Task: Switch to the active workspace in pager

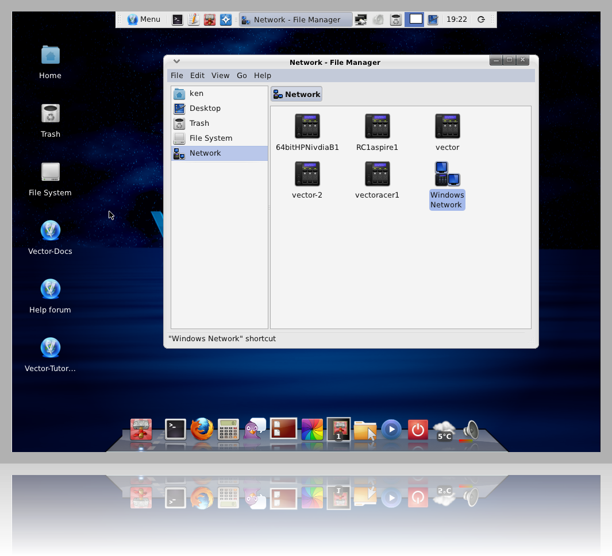Action: (415, 20)
